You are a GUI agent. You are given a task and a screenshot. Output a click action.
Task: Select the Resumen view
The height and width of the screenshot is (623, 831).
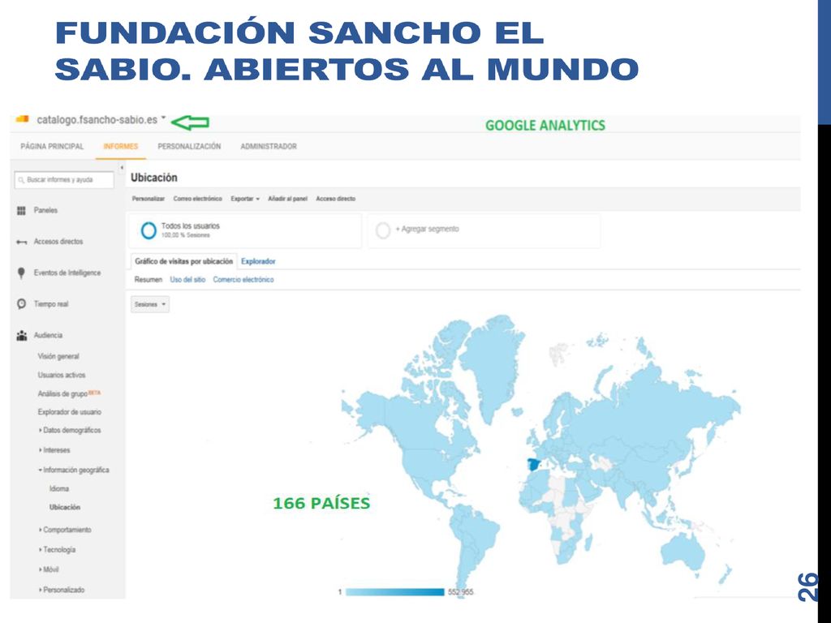pyautogui.click(x=149, y=280)
